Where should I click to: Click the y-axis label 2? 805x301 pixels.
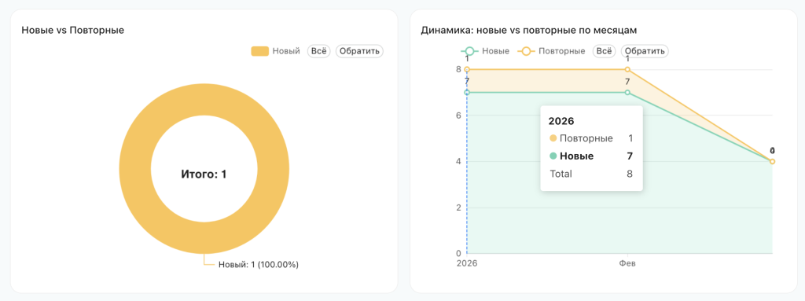458,207
